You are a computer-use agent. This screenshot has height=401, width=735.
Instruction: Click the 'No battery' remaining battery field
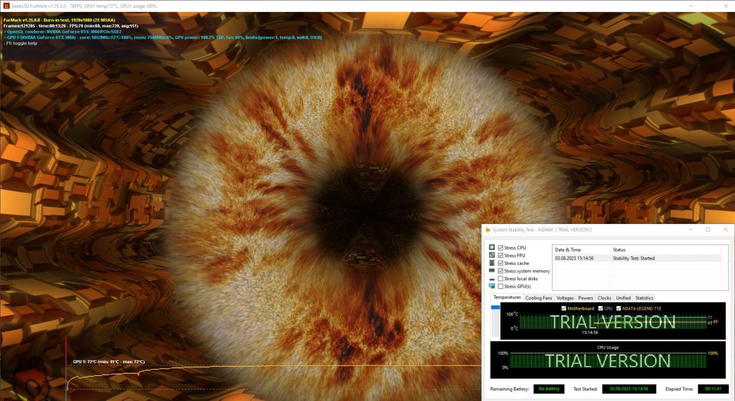coord(549,389)
